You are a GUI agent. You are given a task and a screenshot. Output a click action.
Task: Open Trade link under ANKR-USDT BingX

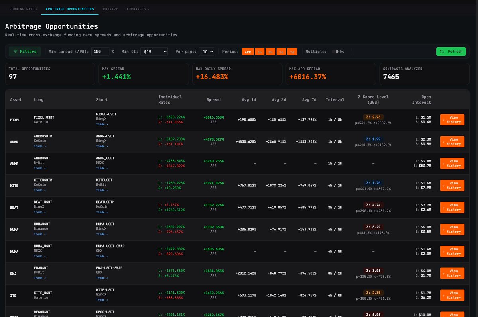point(102,146)
